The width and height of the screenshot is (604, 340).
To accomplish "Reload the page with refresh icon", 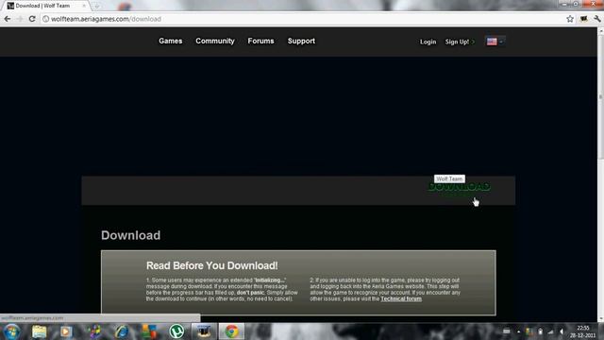I will click(32, 19).
